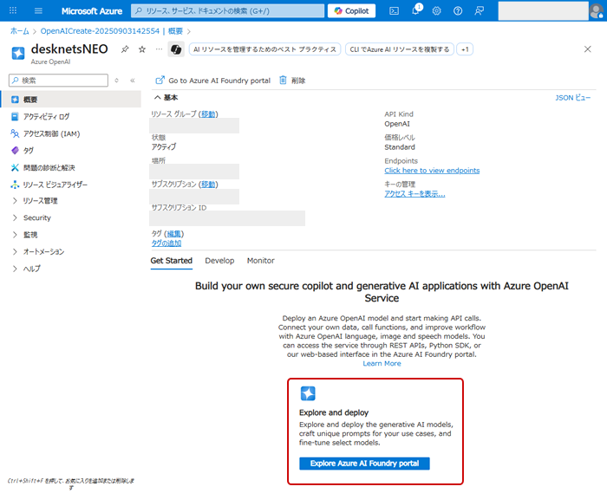Click the リソース ビジュアライザー hierarchy icon

point(15,185)
